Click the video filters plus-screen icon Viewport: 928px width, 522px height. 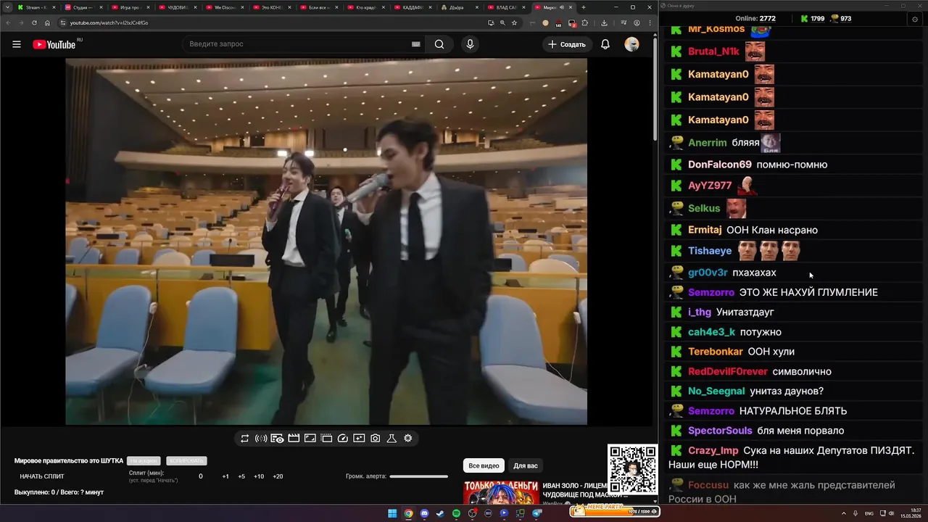[x=359, y=439]
